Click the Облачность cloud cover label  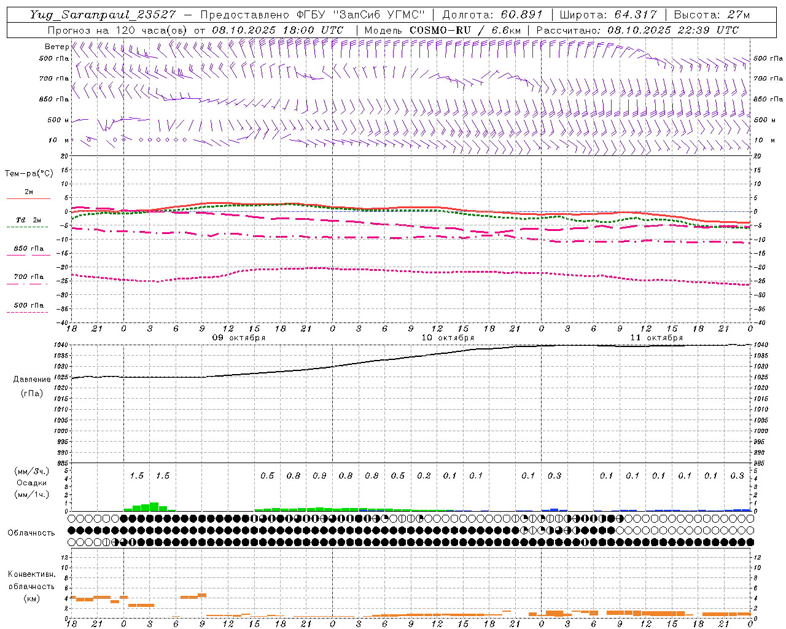click(x=31, y=533)
